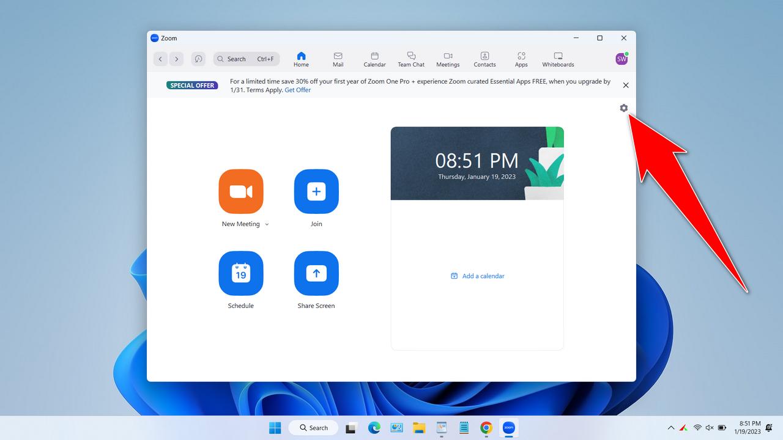Image resolution: width=783 pixels, height=440 pixels.
Task: Click the Get Offer link
Action: coord(298,90)
